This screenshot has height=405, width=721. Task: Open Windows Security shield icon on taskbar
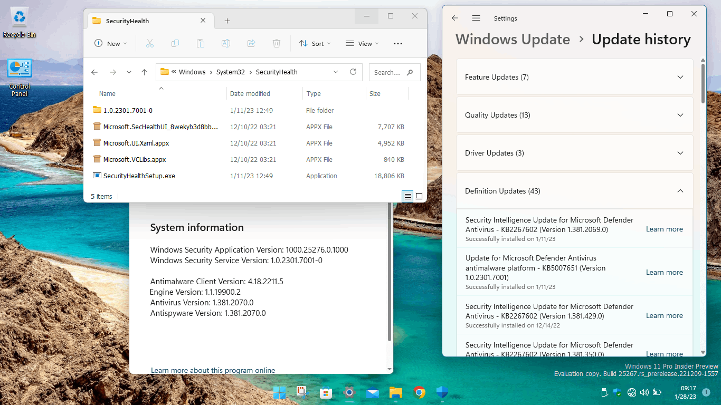coord(442,392)
